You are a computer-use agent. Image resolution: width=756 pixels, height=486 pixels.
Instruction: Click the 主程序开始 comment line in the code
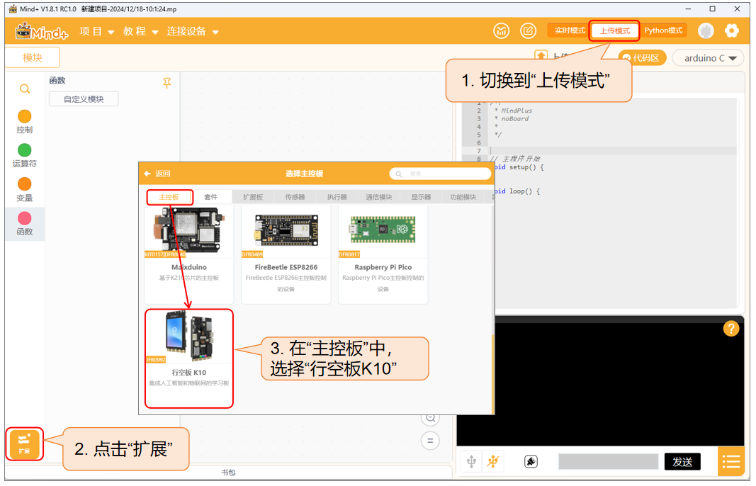(515, 159)
